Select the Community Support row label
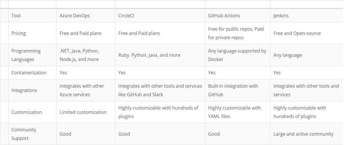 33,134
